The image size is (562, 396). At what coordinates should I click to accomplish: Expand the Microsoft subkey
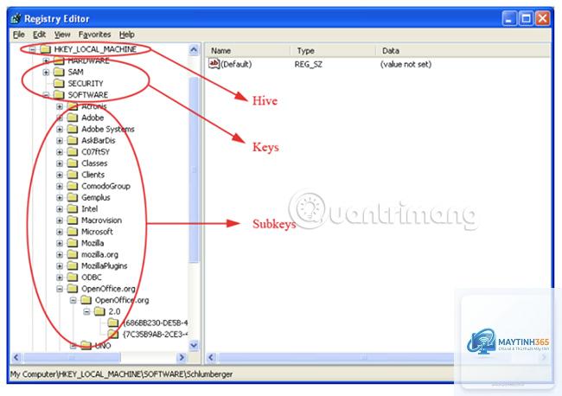point(60,232)
